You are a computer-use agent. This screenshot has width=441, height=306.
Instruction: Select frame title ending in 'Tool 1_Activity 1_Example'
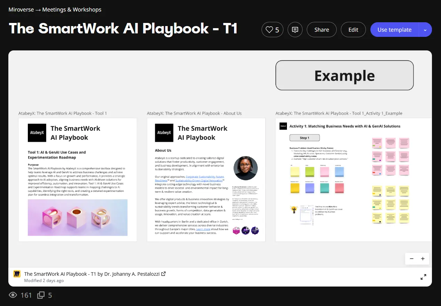(339, 113)
